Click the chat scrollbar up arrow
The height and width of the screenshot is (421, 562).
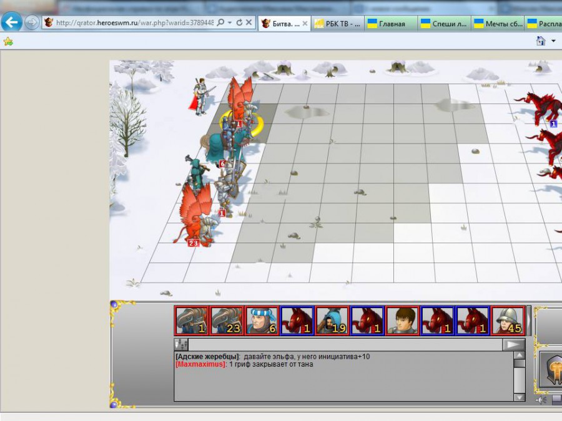pyautogui.click(x=519, y=356)
